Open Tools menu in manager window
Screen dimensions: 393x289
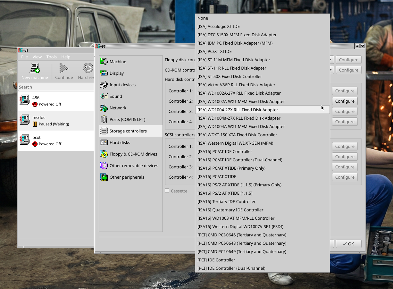pos(51,57)
